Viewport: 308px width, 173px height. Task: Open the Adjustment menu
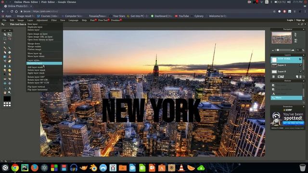(42, 20)
